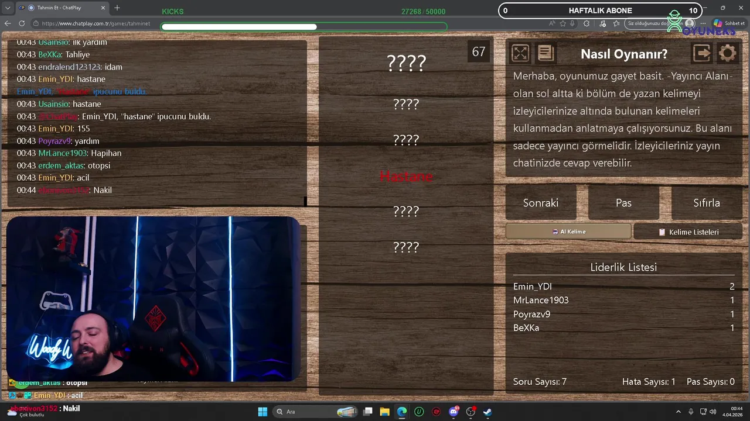Image resolution: width=750 pixels, height=421 pixels.
Task: Click the chat message 'BeXKa: Tahliye'
Action: point(53,54)
